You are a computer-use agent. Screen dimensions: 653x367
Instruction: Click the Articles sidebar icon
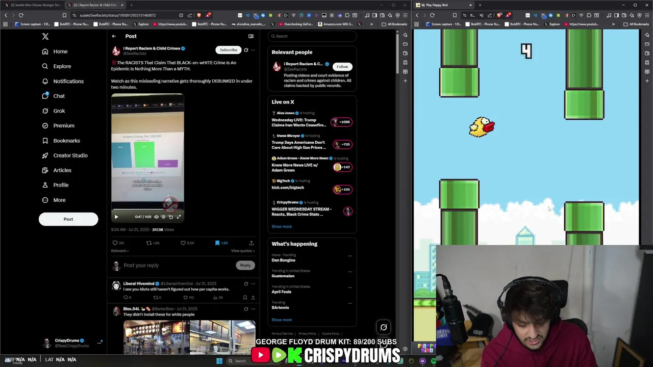45,170
